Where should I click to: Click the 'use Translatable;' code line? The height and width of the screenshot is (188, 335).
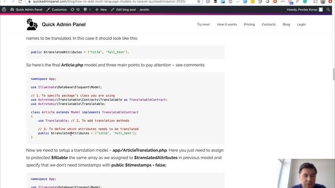84,121
